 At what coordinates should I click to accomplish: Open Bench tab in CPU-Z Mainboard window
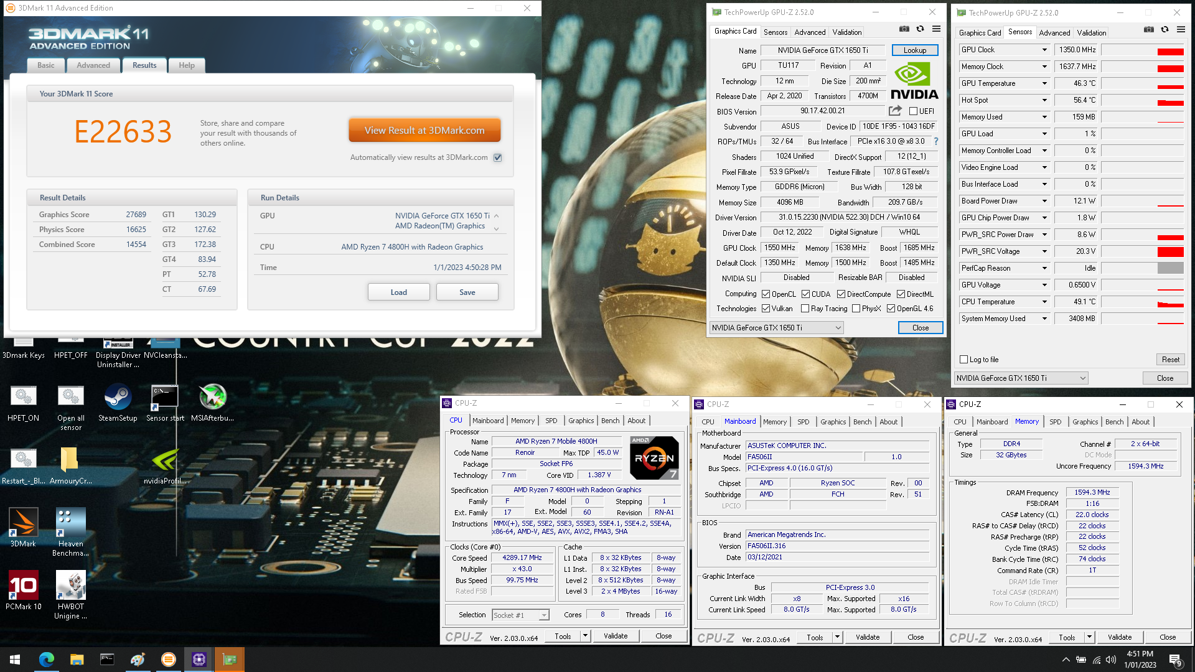[862, 422]
